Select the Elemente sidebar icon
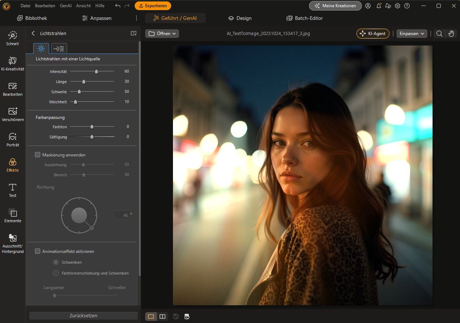 (x=13, y=215)
